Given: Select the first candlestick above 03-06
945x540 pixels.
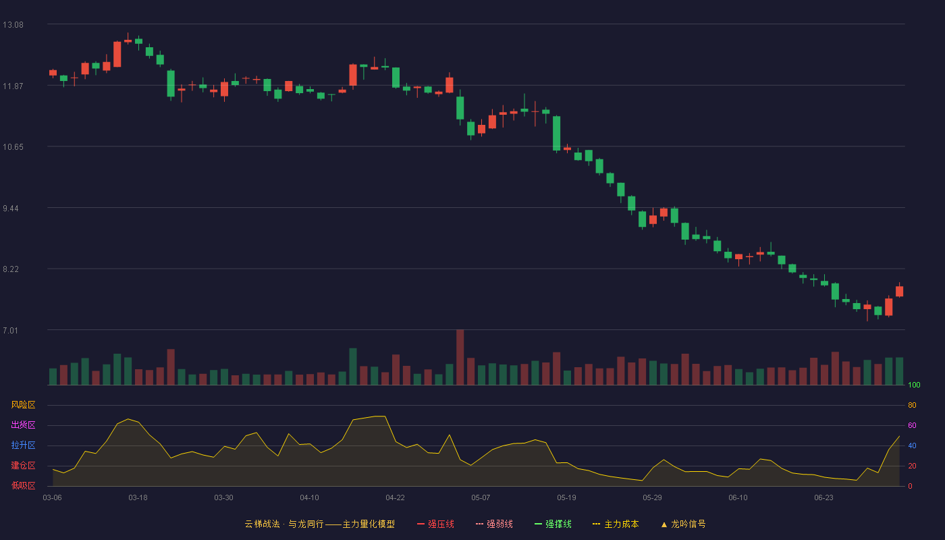Looking at the screenshot, I should point(53,72).
